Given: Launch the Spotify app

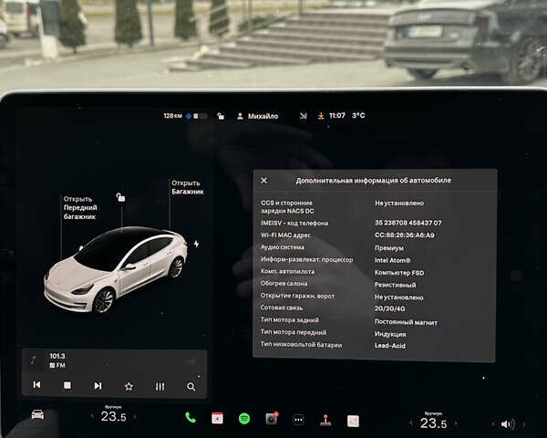Looking at the screenshot, I should 244,419.
